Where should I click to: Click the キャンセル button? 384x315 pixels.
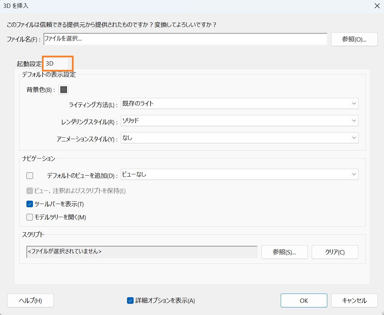(x=354, y=300)
